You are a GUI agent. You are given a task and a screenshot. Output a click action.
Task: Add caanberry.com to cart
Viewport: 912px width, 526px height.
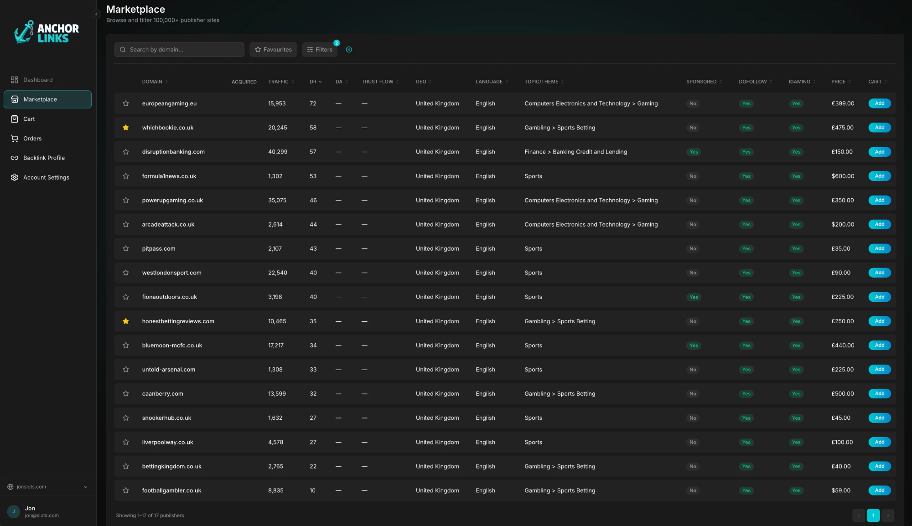[879, 394]
